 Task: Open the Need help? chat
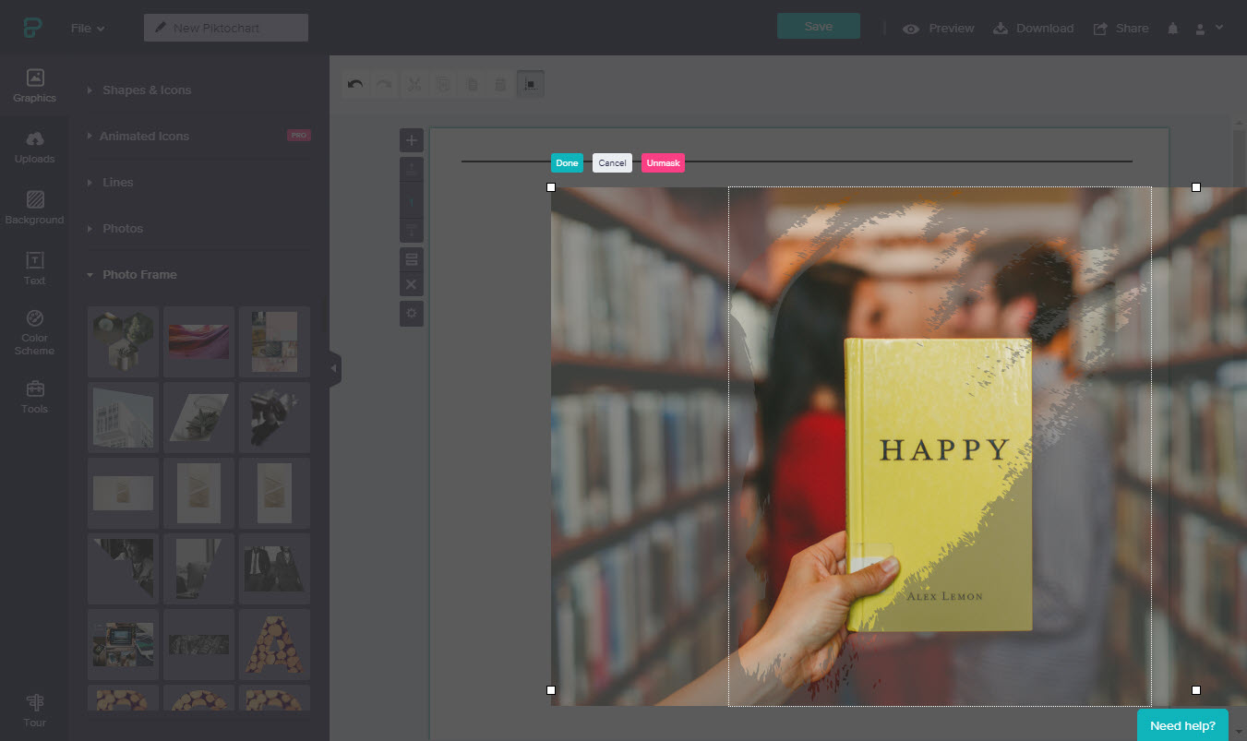tap(1182, 725)
